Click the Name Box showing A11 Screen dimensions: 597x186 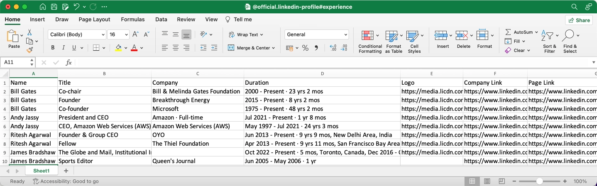coord(17,62)
